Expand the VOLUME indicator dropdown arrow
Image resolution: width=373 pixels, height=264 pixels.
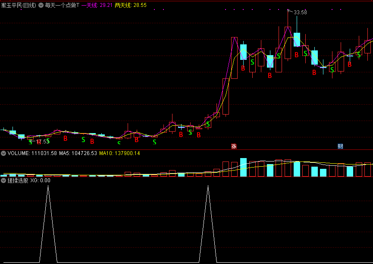coord(3,153)
